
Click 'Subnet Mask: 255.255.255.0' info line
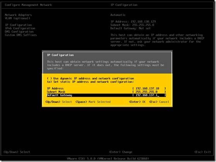(132, 25)
